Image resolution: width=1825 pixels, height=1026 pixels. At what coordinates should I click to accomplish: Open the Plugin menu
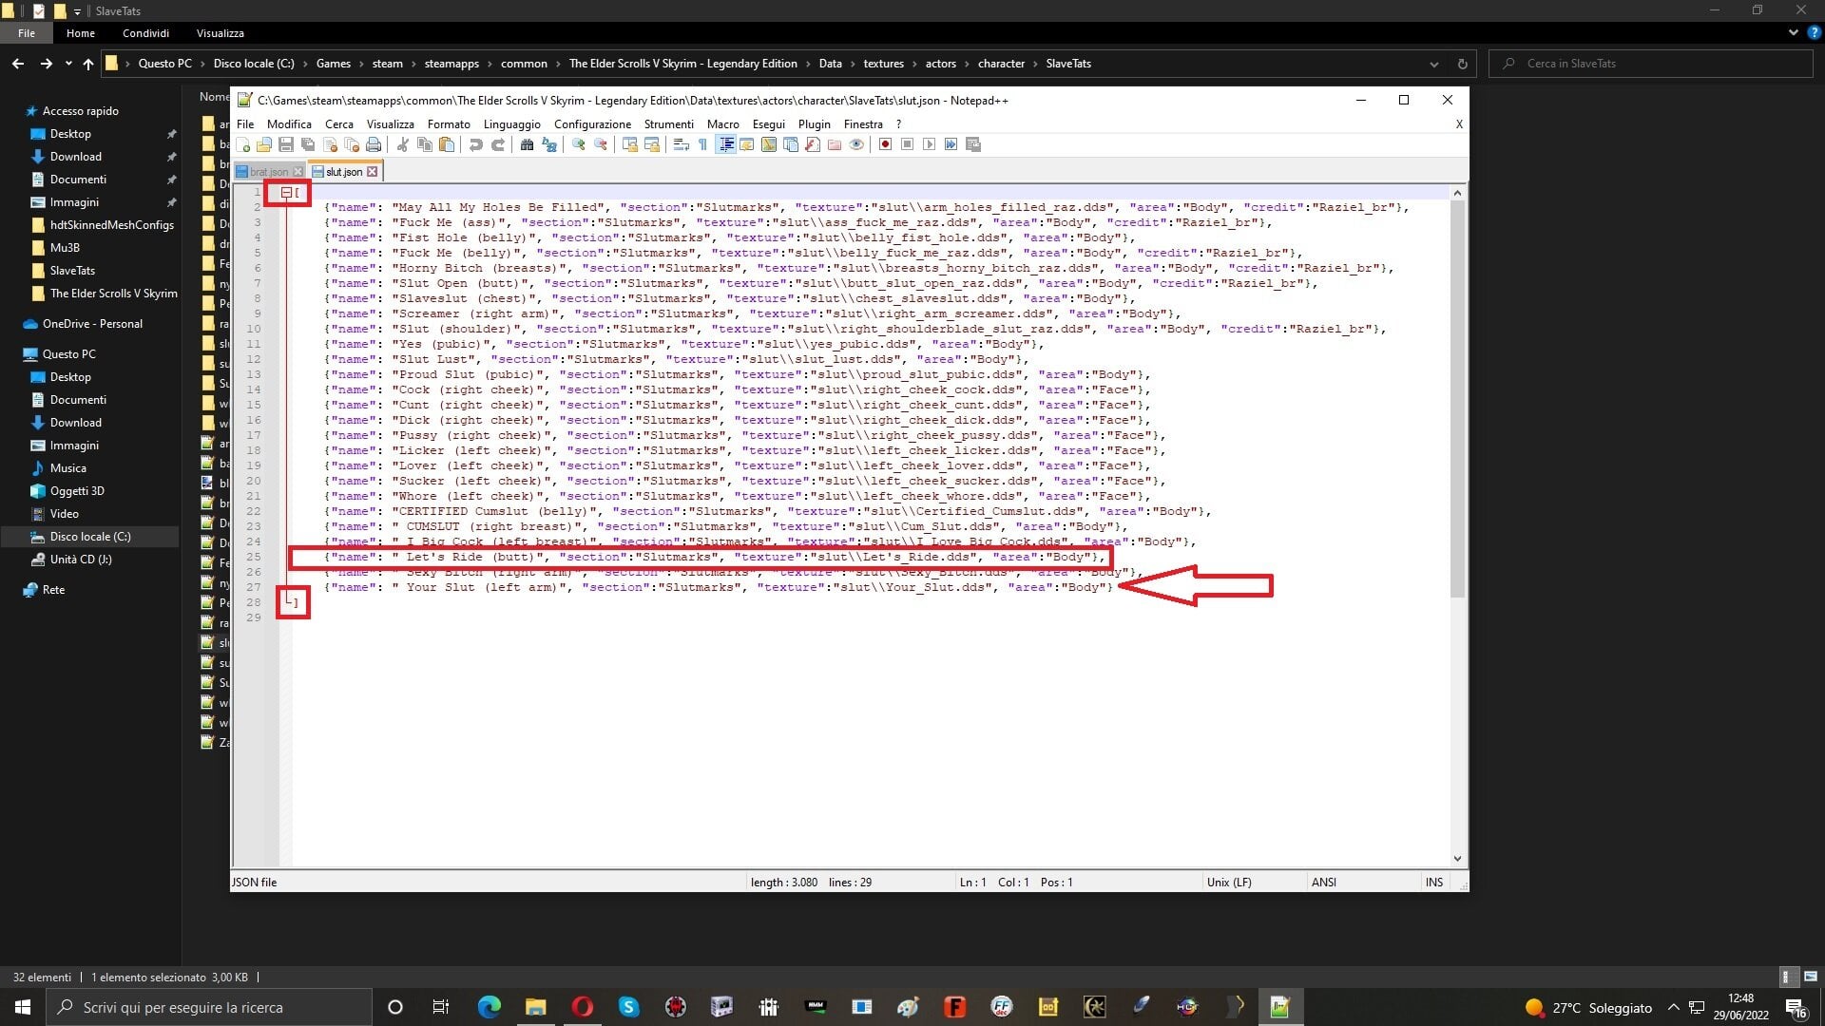[814, 124]
